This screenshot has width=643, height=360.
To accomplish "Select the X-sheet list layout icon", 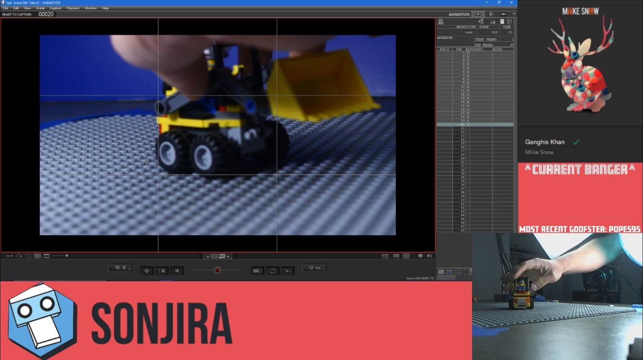I will click(x=502, y=21).
